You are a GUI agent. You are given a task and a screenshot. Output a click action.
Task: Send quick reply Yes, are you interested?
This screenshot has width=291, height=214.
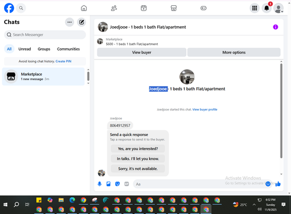138,149
